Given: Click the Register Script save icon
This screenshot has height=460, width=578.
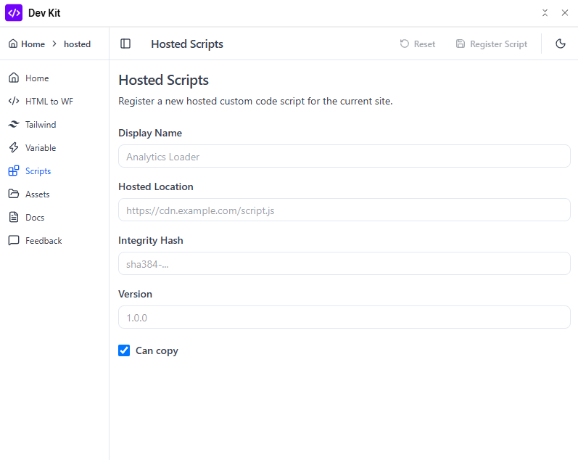Looking at the screenshot, I should click(461, 44).
